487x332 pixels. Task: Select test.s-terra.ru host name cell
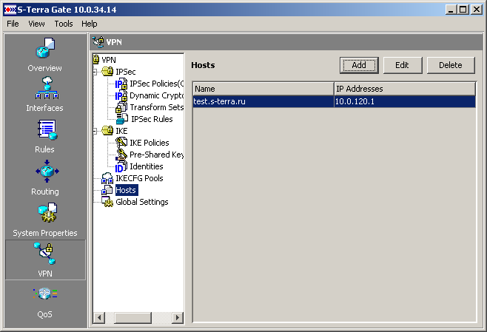click(263, 101)
